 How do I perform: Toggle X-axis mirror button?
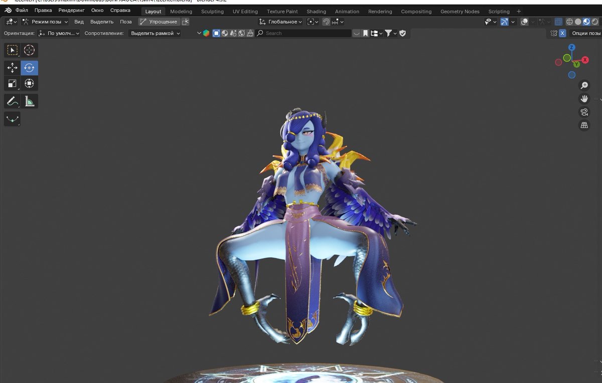(562, 33)
